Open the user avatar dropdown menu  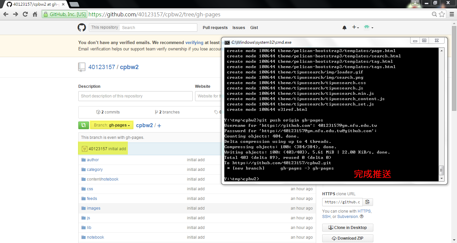(x=369, y=27)
